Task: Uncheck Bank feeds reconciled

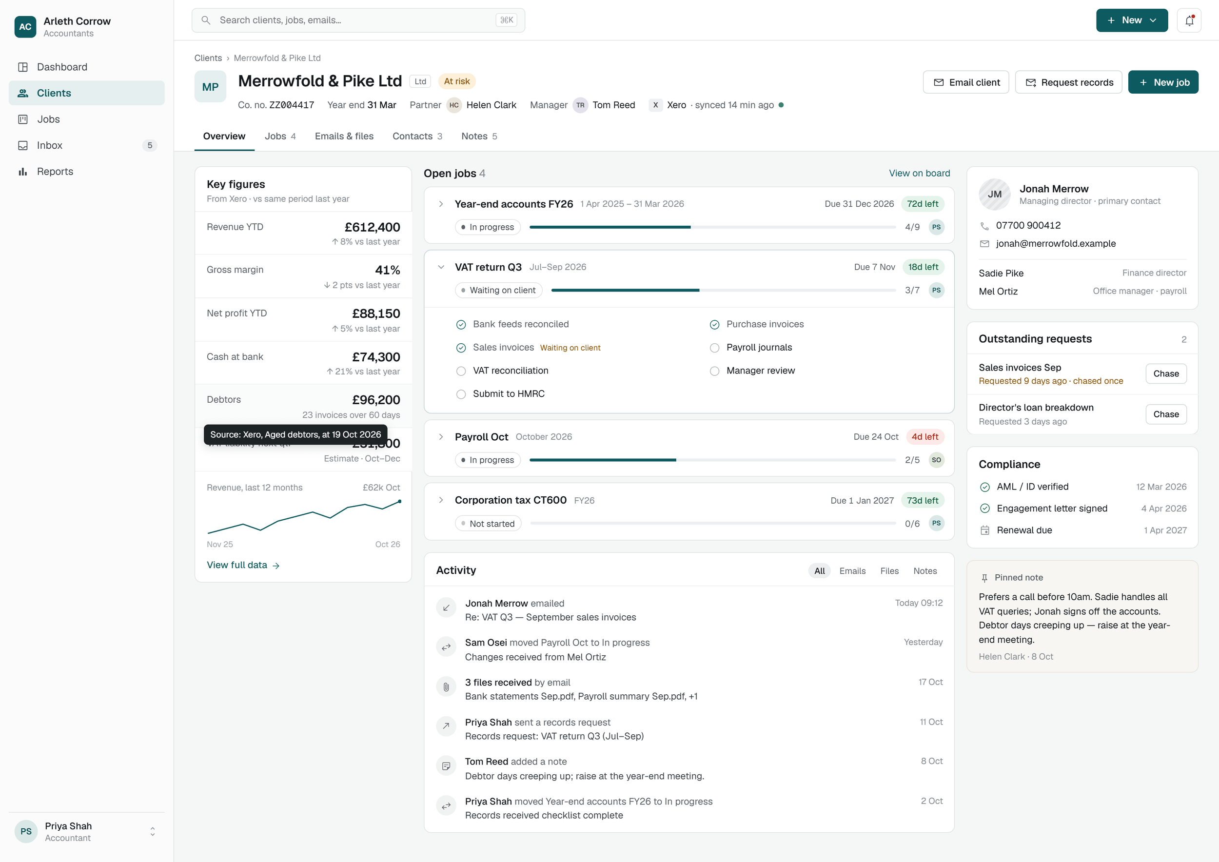Action: point(461,324)
